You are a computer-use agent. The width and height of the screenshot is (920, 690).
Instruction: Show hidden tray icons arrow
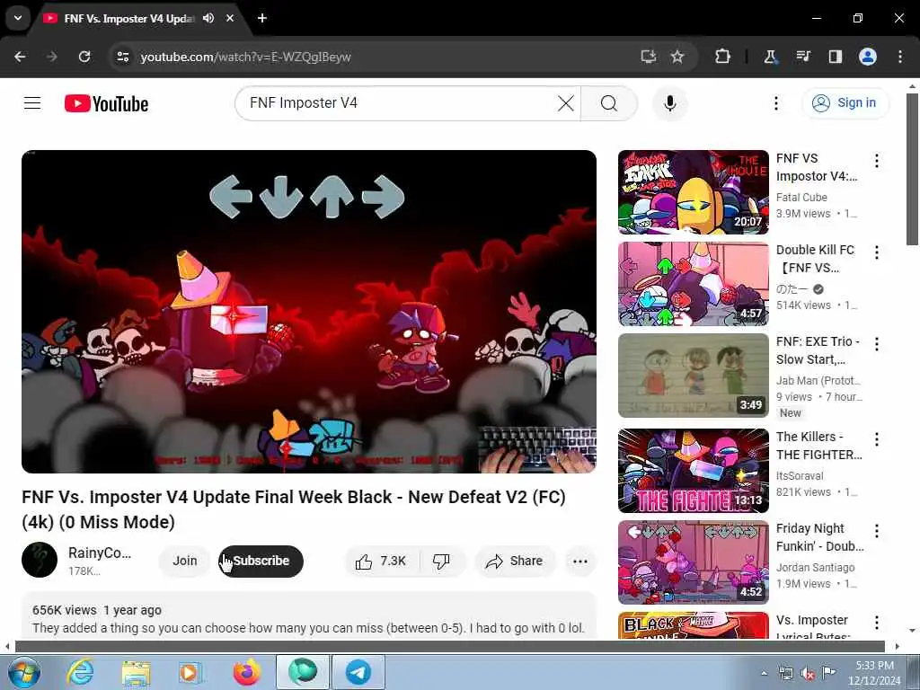(764, 673)
